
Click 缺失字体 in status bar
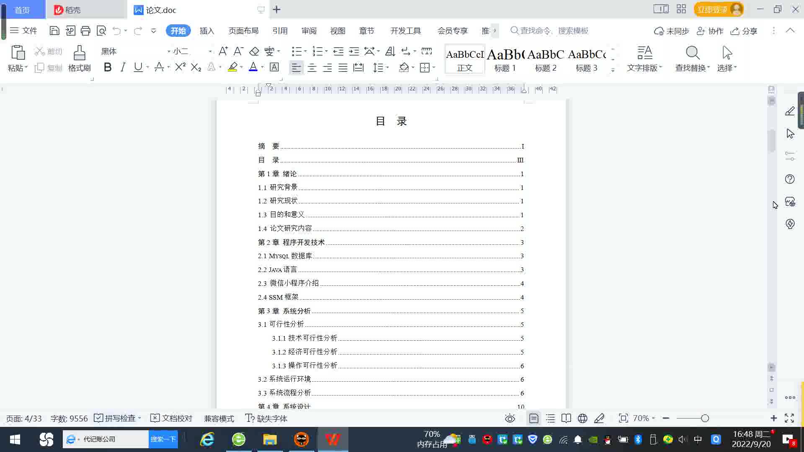pos(266,418)
